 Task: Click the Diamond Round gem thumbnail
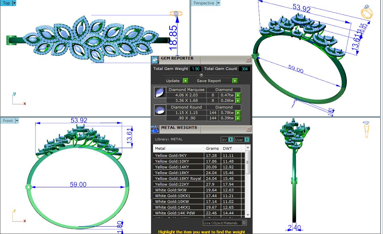tap(159, 110)
